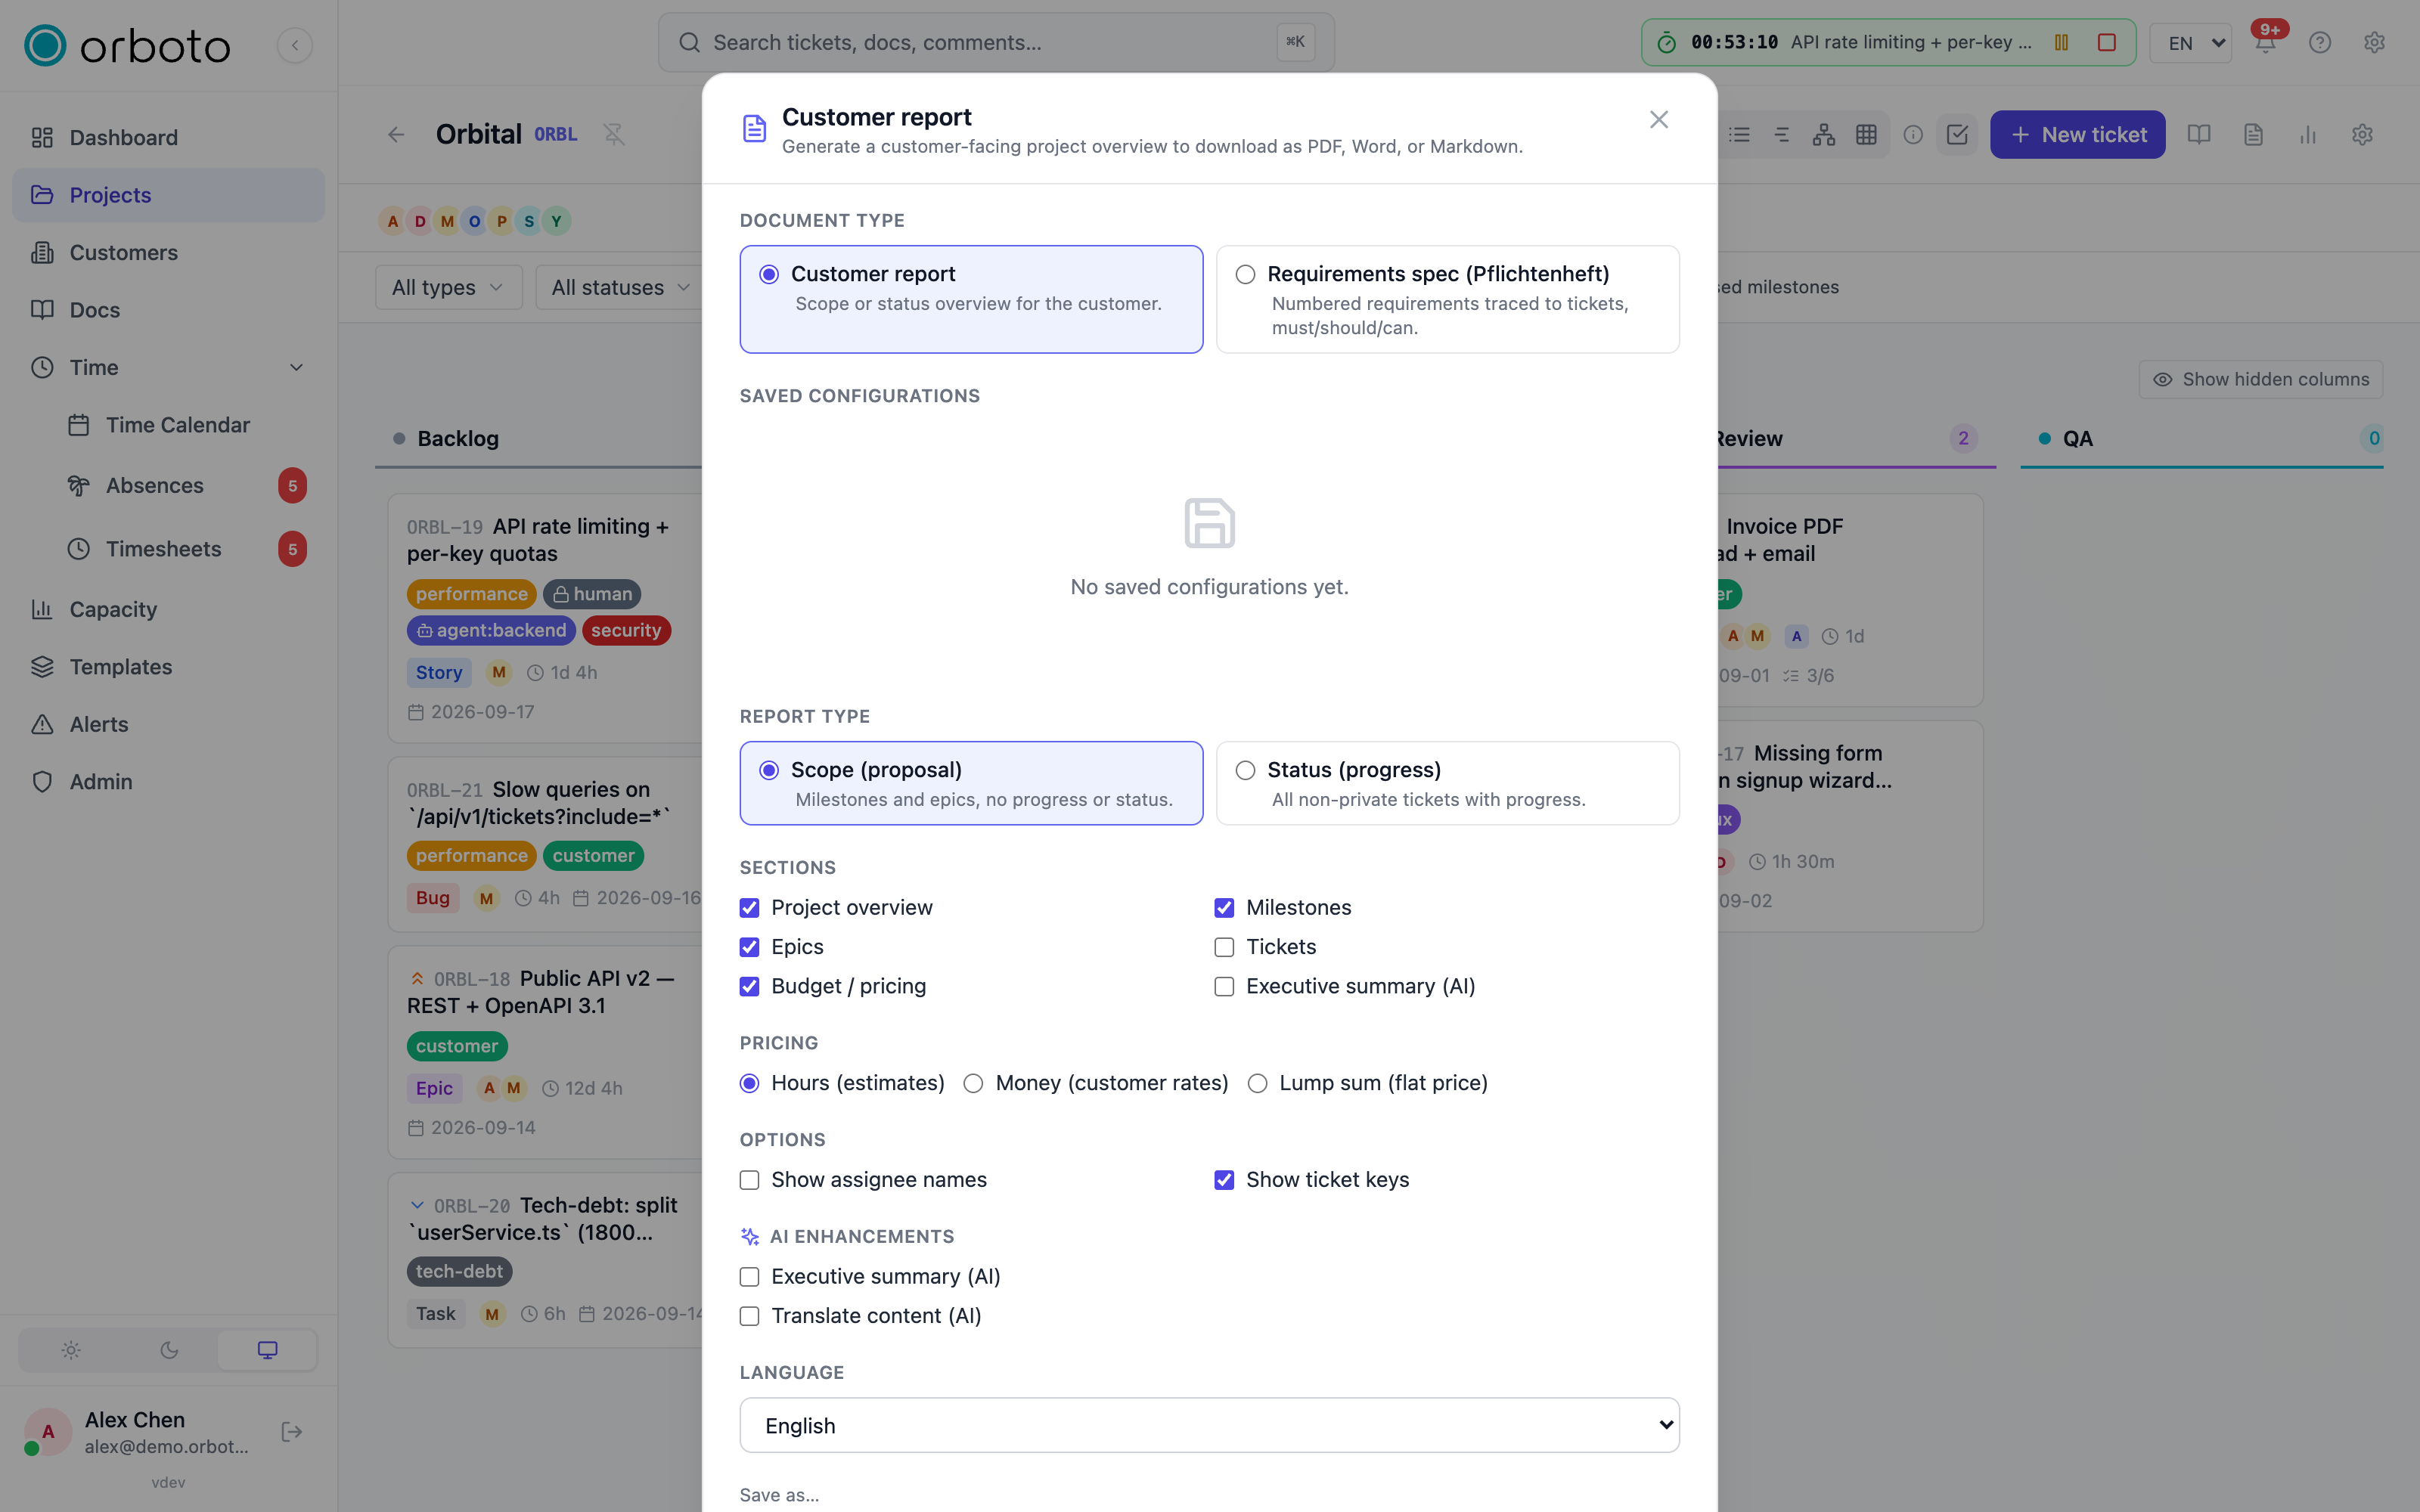The image size is (2420, 1512).
Task: Click the project info icon
Action: tap(1913, 134)
